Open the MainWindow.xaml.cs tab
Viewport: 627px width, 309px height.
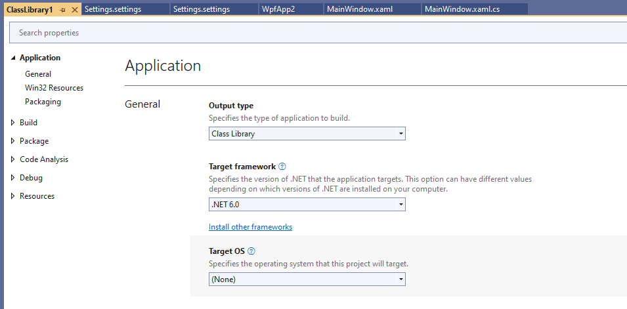pos(463,9)
